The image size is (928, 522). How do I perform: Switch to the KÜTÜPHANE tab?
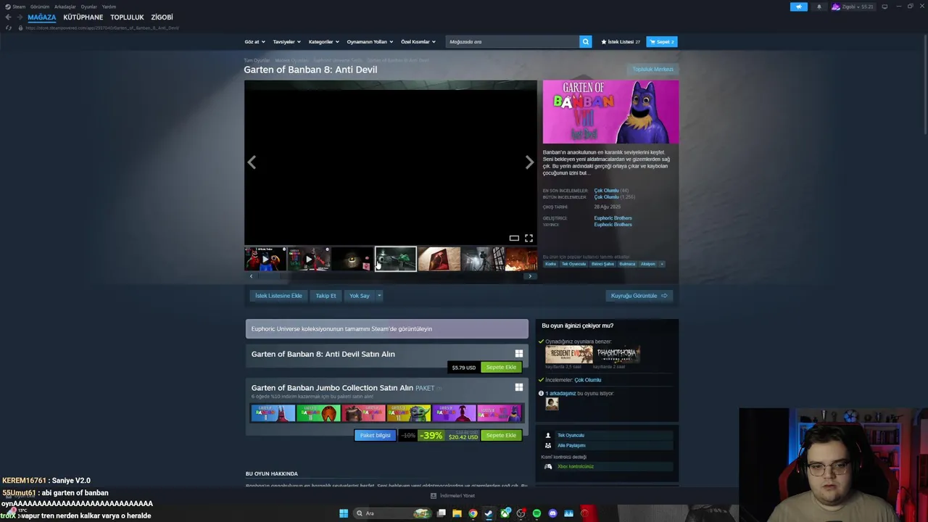(83, 17)
